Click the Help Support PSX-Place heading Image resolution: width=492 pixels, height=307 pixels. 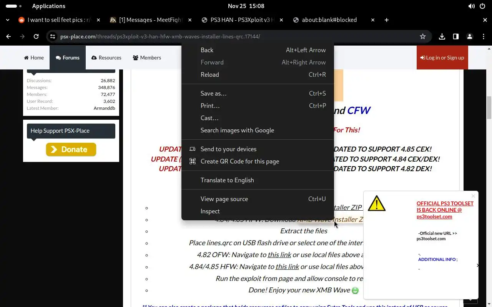click(x=71, y=131)
